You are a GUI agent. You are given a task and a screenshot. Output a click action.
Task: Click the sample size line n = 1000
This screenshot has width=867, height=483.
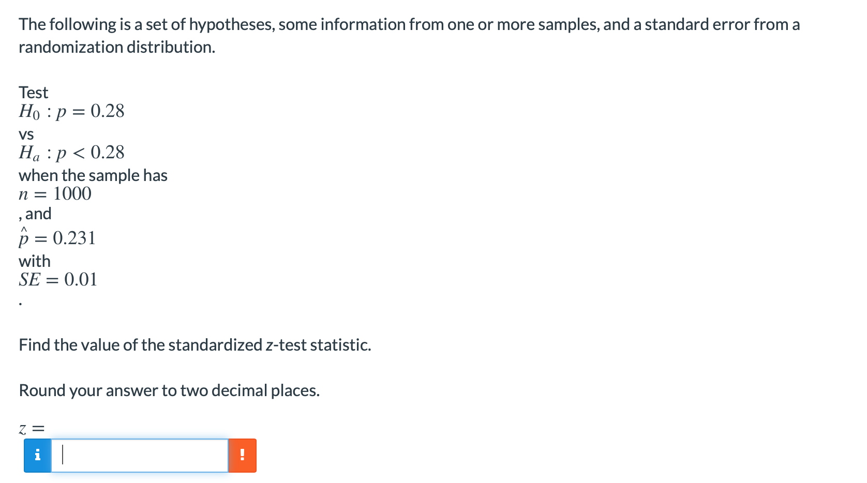pyautogui.click(x=55, y=194)
